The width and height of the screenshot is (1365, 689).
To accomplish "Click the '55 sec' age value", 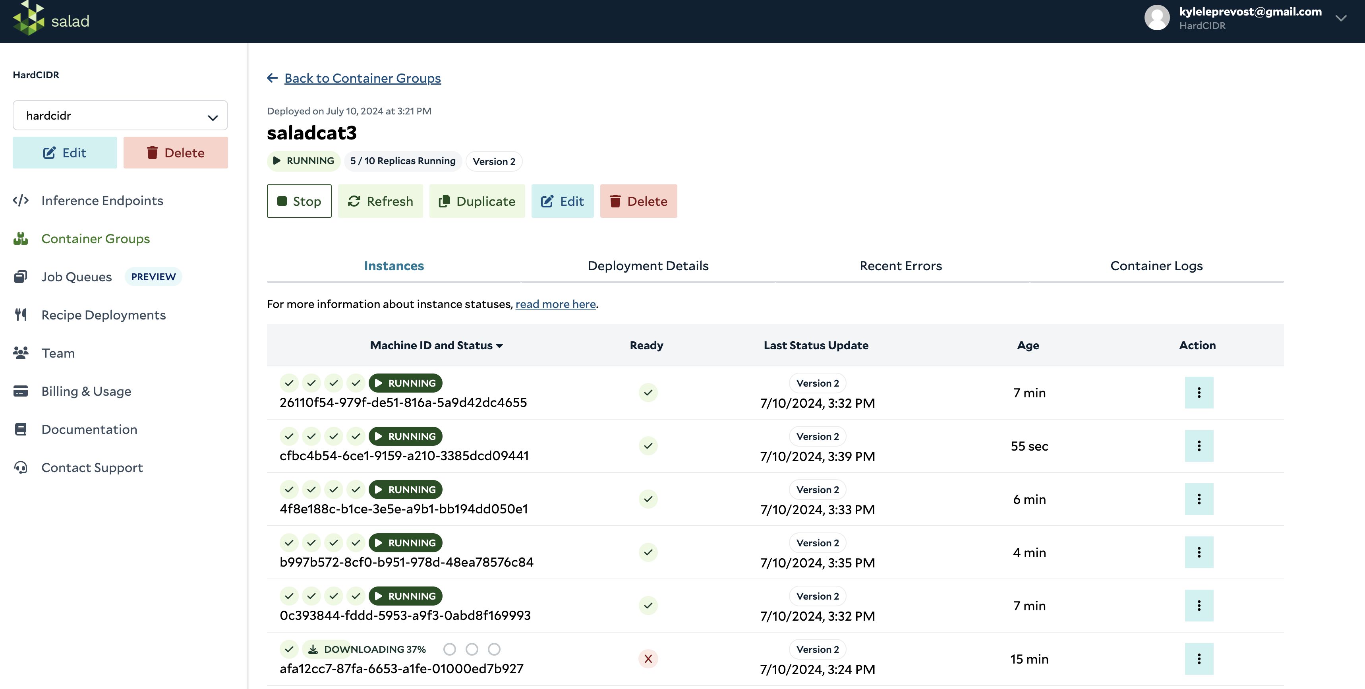I will tap(1029, 446).
